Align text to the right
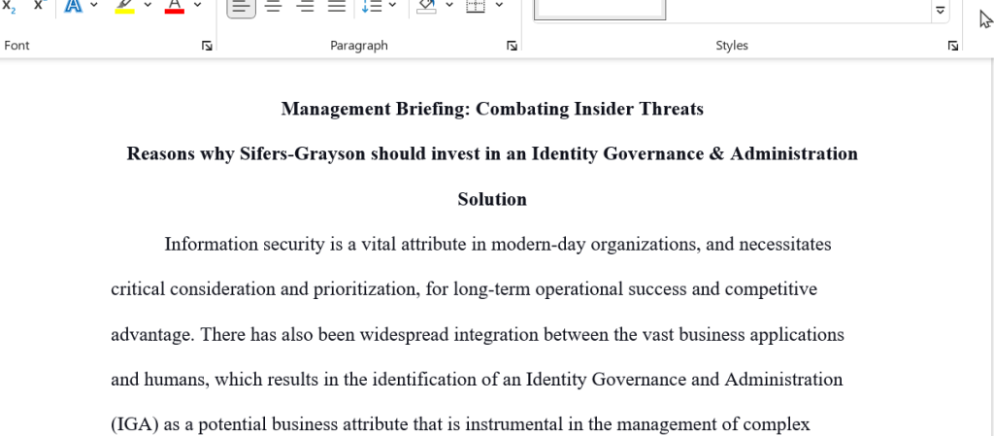The width and height of the screenshot is (994, 436). 306,7
